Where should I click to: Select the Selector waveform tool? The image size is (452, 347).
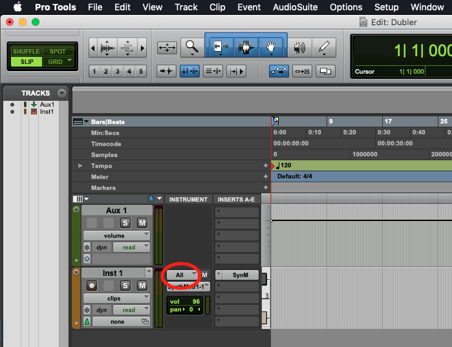pos(246,47)
